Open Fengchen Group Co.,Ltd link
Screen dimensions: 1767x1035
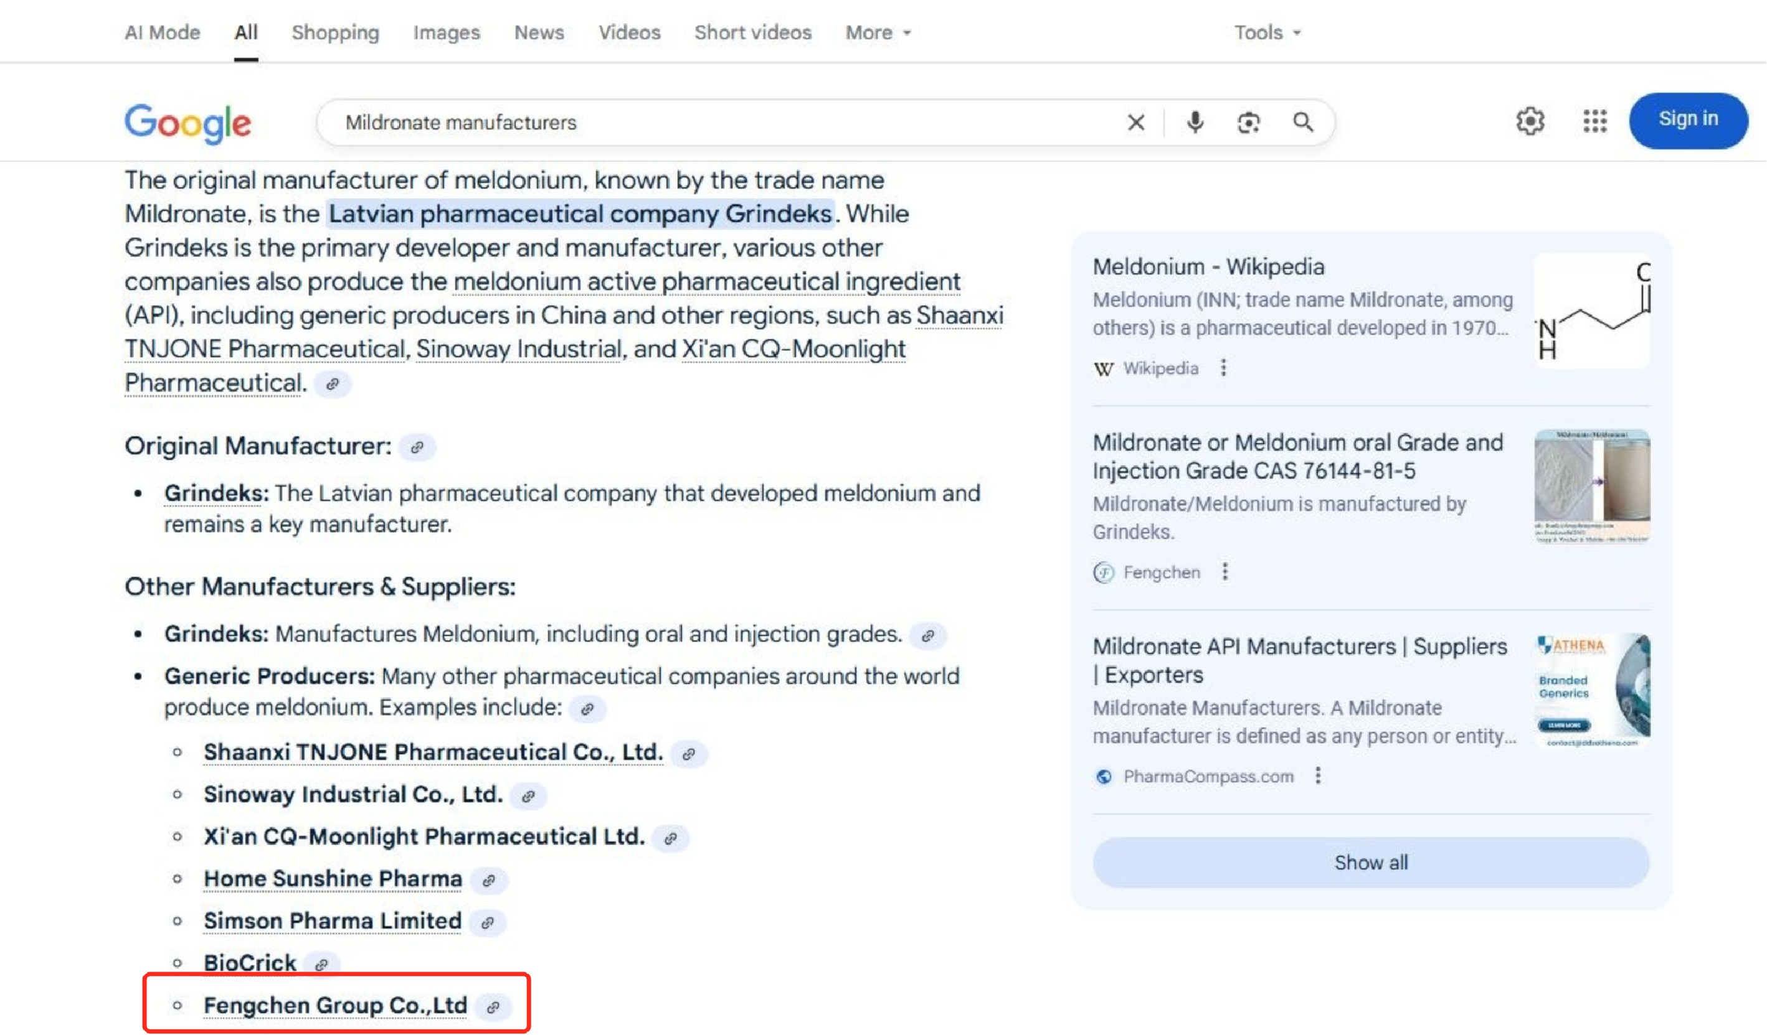pyautogui.click(x=335, y=1006)
